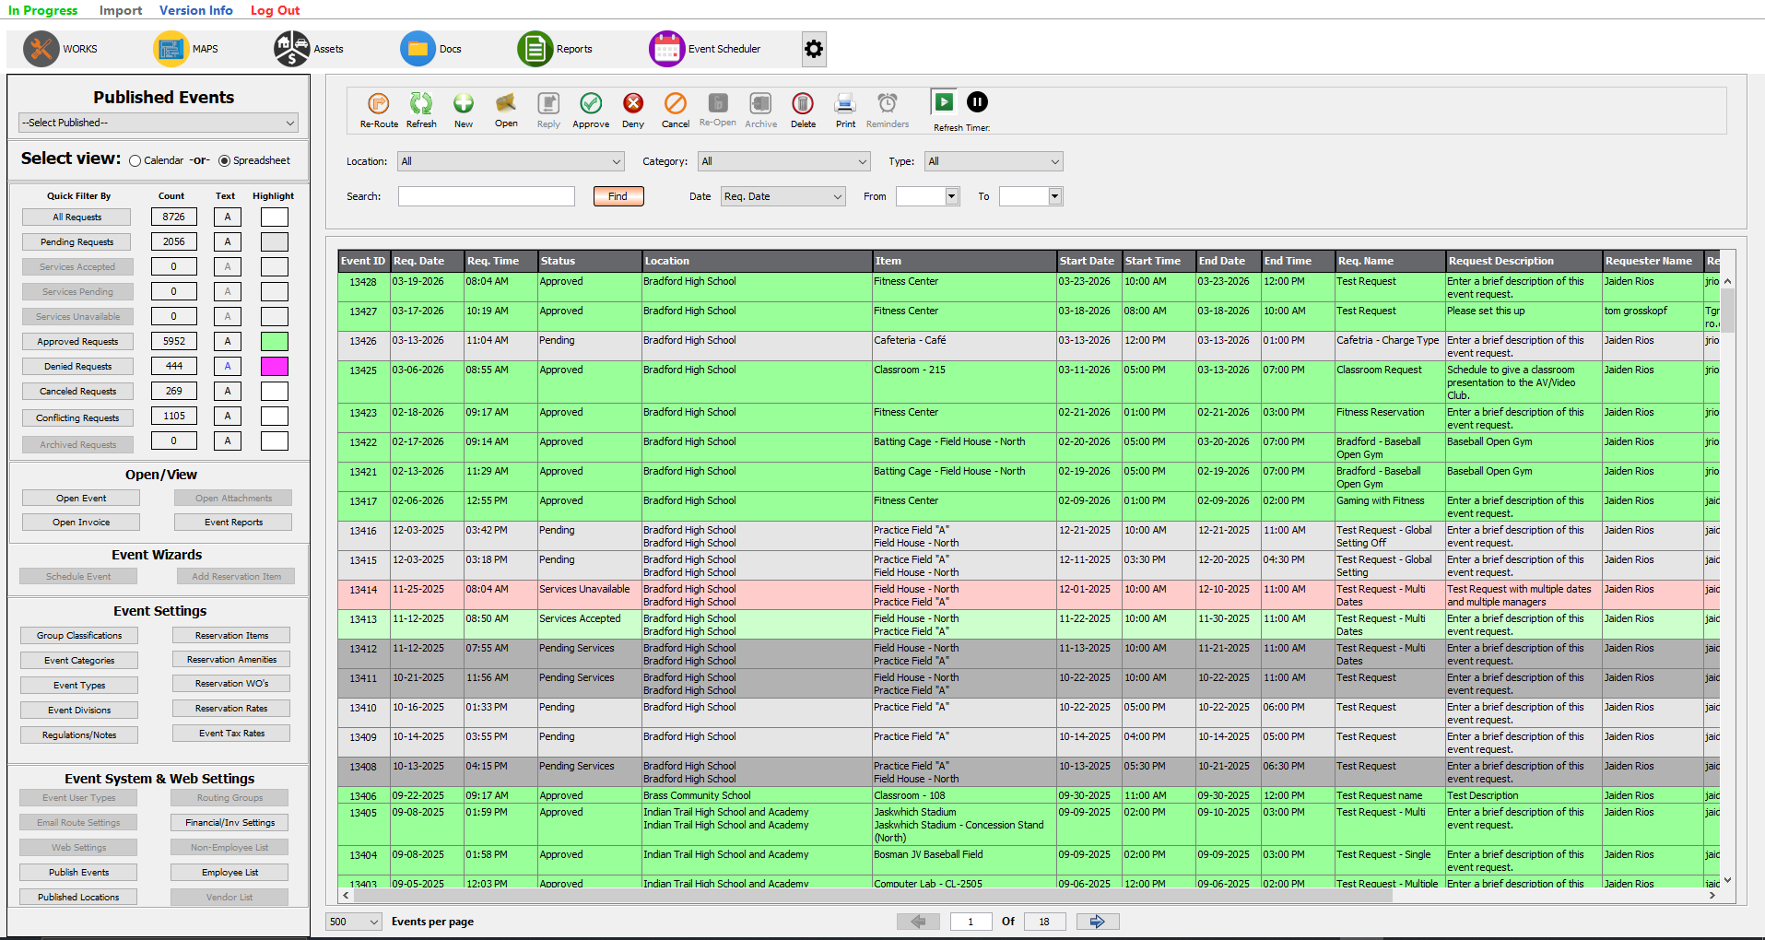Open the settings gear icon
Image resolution: width=1765 pixels, height=940 pixels.
813,49
